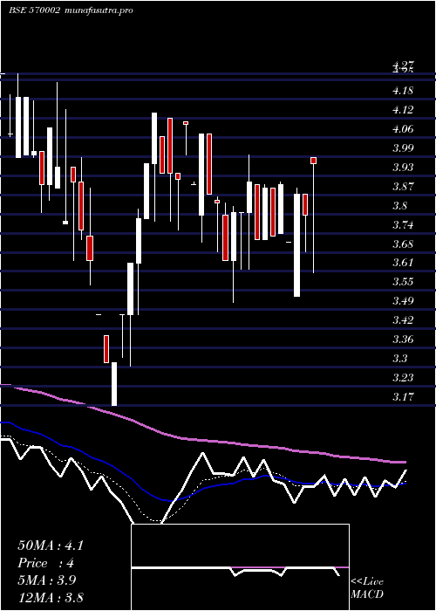Image resolution: width=436 pixels, height=611 pixels.
Task: Click the 4.06 price level label
Action: click(403, 129)
